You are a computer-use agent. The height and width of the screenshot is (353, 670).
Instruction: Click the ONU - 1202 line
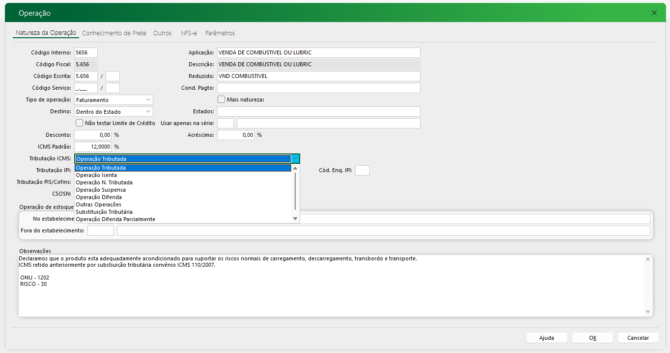[x=34, y=277]
